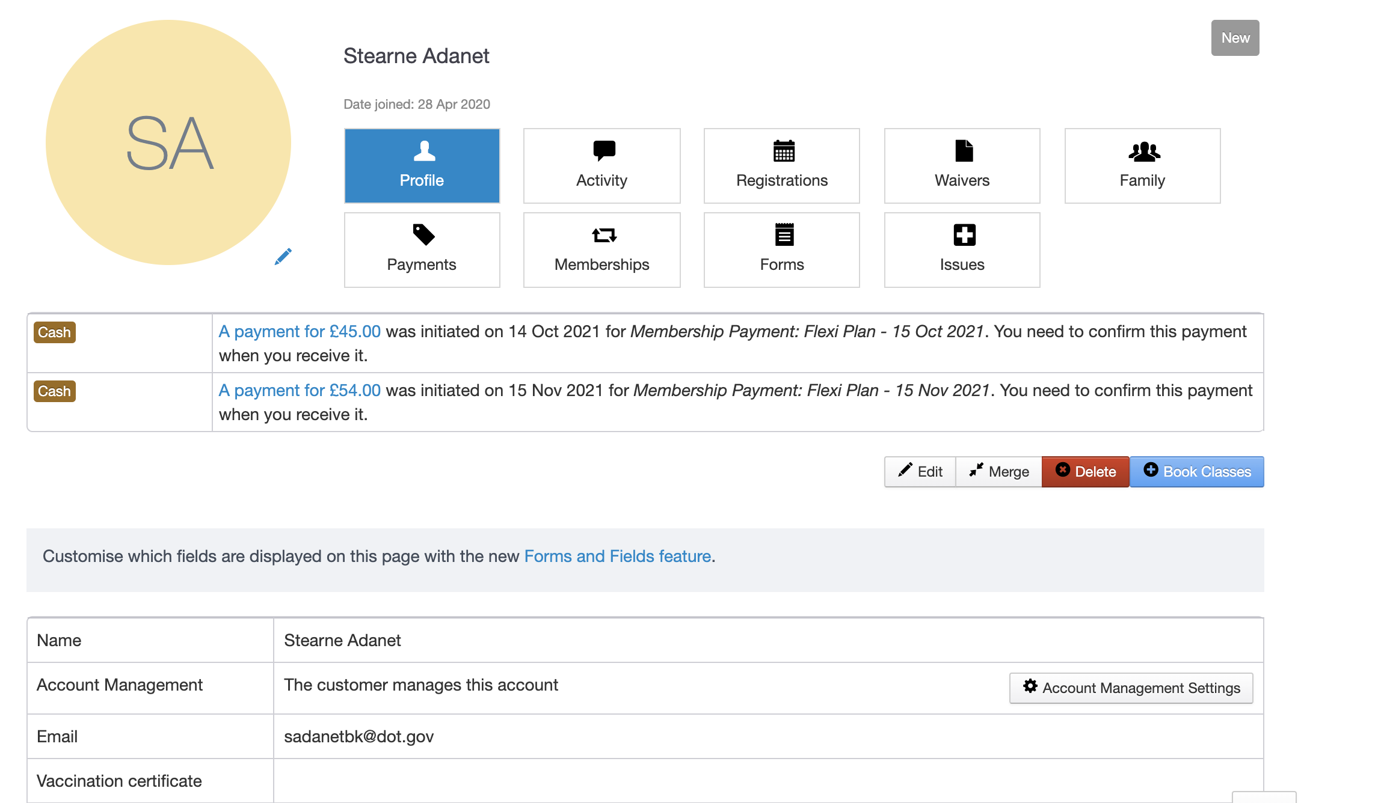Viewport: 1375px width, 803px height.
Task: Open the £54.00 payment link
Action: point(300,390)
